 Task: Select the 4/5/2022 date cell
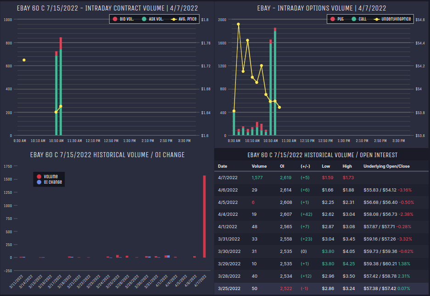pos(228,202)
